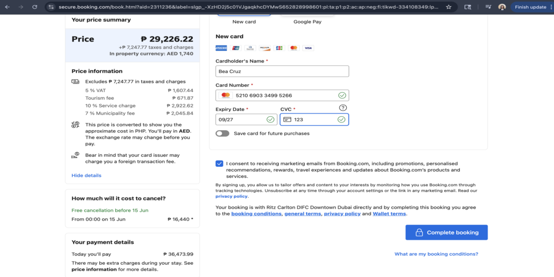Screen dimensions: 554x277
Task: Select the New card payment option
Action: tap(244, 19)
